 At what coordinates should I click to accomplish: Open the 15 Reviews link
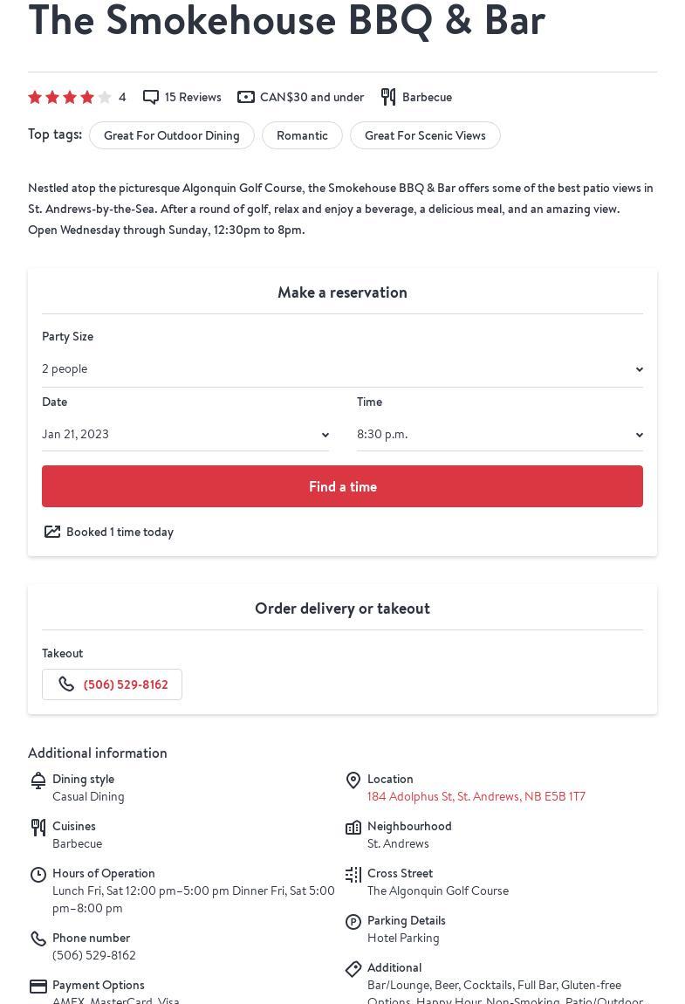193,97
